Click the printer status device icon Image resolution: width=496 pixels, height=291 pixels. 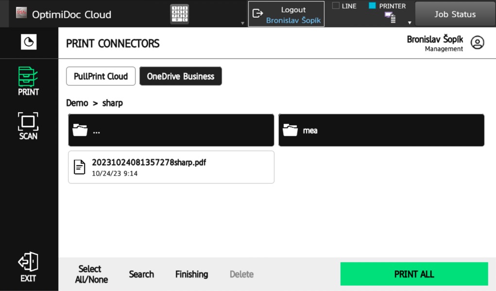pos(390,17)
